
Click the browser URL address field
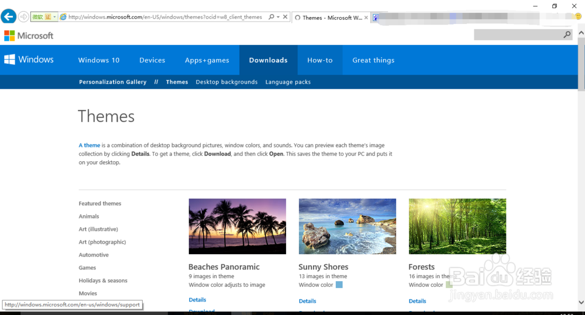[166, 17]
